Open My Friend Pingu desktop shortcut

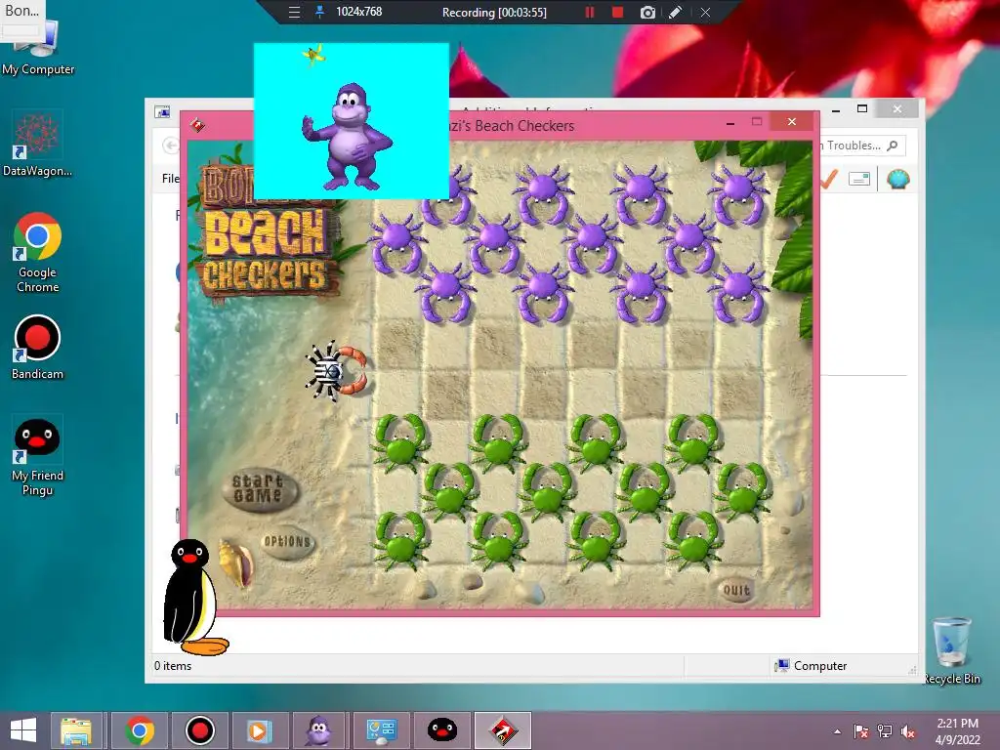click(x=37, y=455)
